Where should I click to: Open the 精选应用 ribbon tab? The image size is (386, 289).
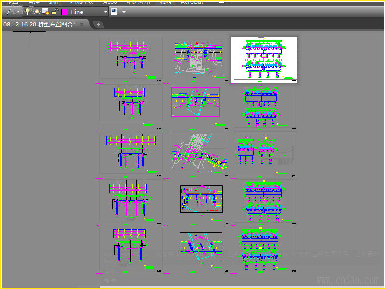coord(138,2)
